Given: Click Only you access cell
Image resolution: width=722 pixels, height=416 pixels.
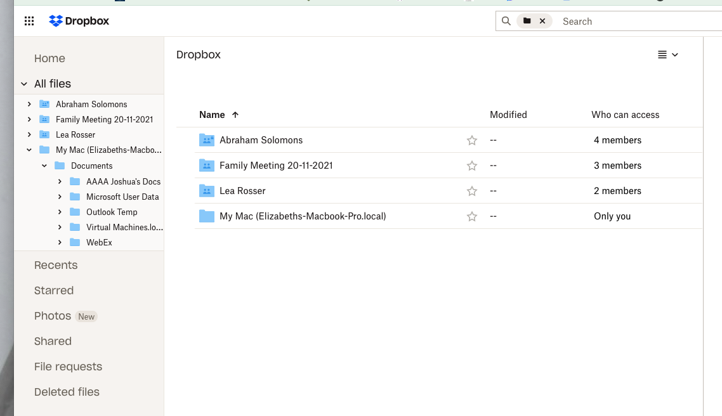Looking at the screenshot, I should 612,216.
